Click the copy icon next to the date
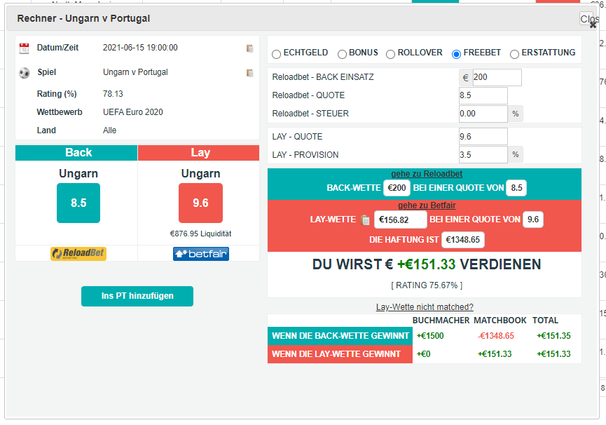The width and height of the screenshot is (606, 425). [x=249, y=48]
